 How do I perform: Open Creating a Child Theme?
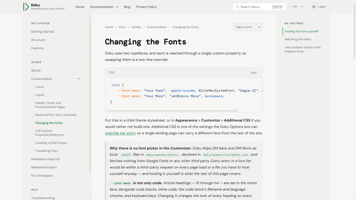[x=51, y=143]
